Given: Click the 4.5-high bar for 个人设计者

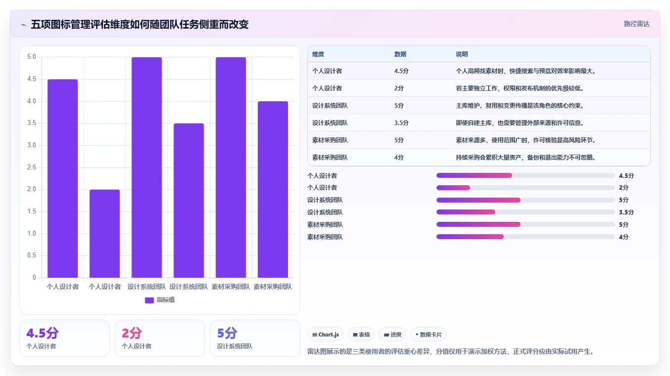Looking at the screenshot, I should [x=63, y=178].
